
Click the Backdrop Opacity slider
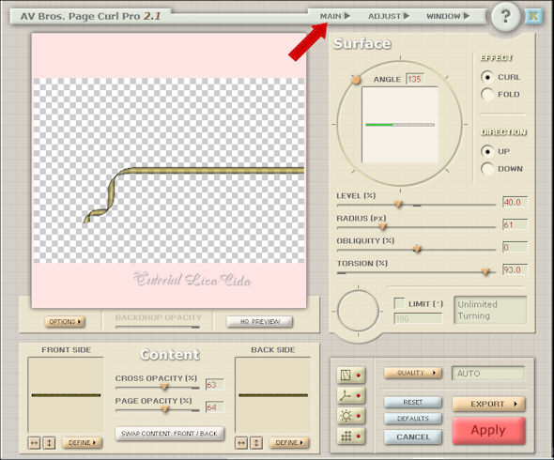pyautogui.click(x=158, y=327)
